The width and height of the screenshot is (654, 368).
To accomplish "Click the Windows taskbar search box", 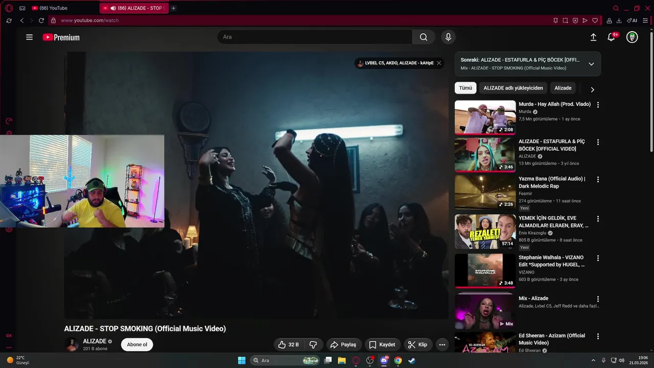I will 286,360.
